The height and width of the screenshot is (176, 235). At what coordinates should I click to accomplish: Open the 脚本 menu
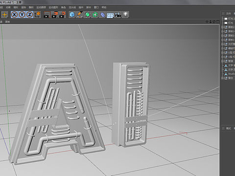(x=89, y=7)
